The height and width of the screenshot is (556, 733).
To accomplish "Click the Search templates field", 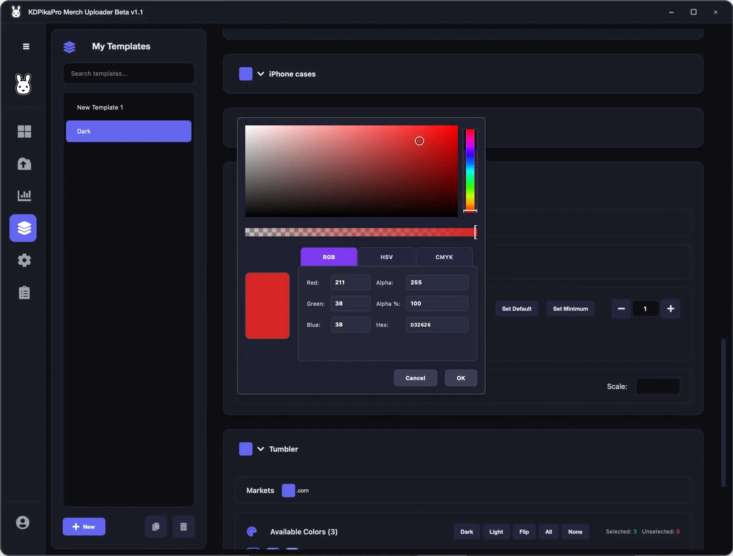I will coord(129,74).
